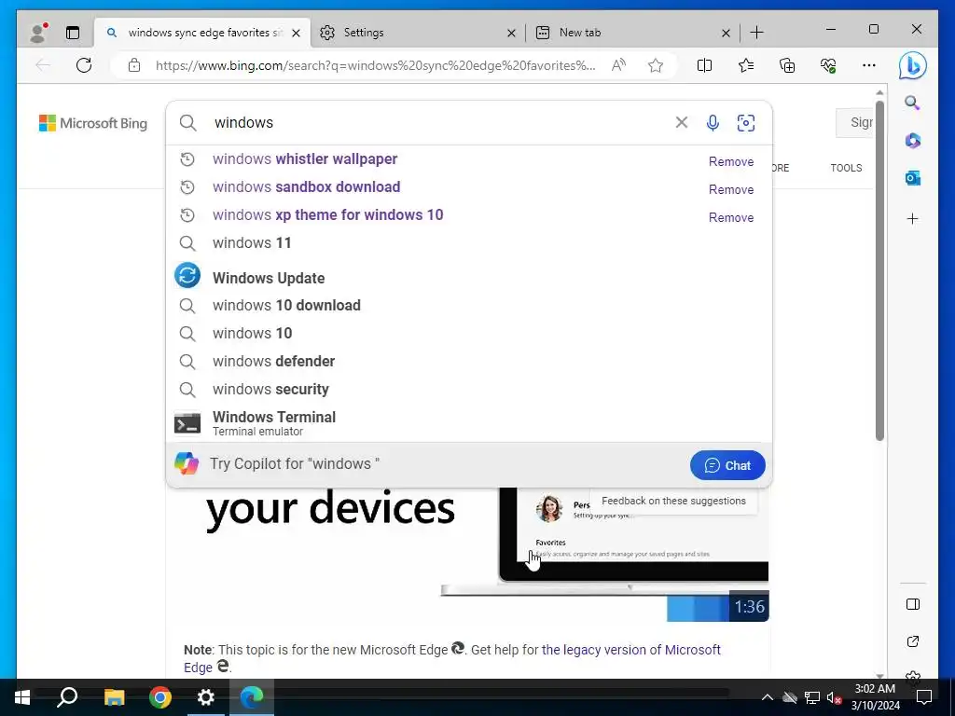Viewport: 955px width, 716px height.
Task: Open the sidebar Search icon
Action: click(x=912, y=103)
